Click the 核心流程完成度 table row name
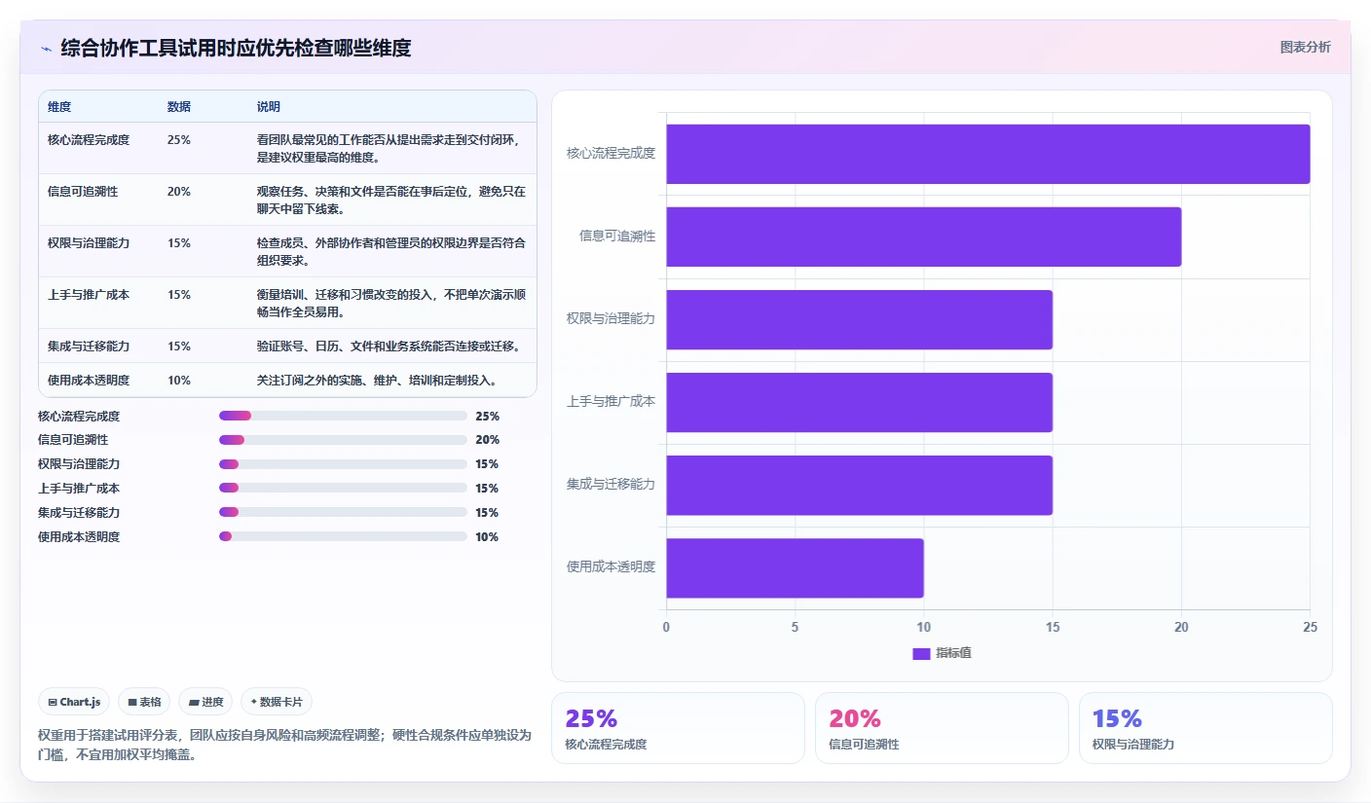Image resolution: width=1371 pixels, height=803 pixels. pyautogui.click(x=89, y=140)
